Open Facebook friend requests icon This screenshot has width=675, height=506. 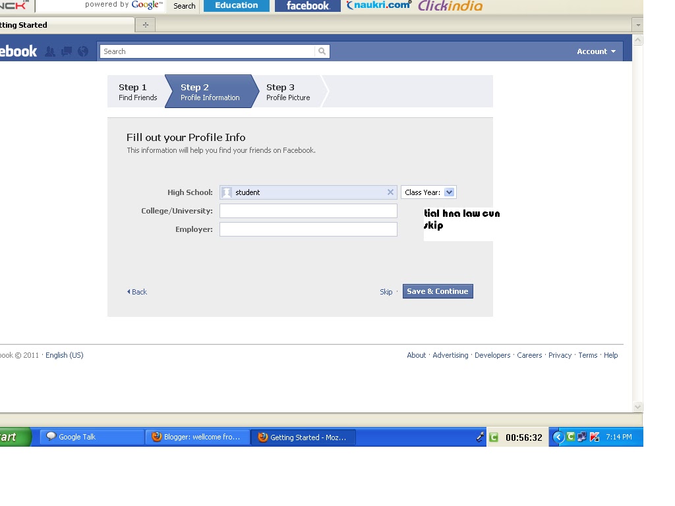(x=50, y=51)
